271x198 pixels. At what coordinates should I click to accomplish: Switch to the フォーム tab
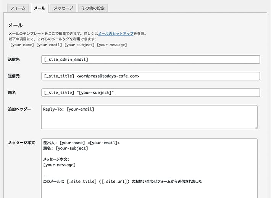click(x=18, y=8)
